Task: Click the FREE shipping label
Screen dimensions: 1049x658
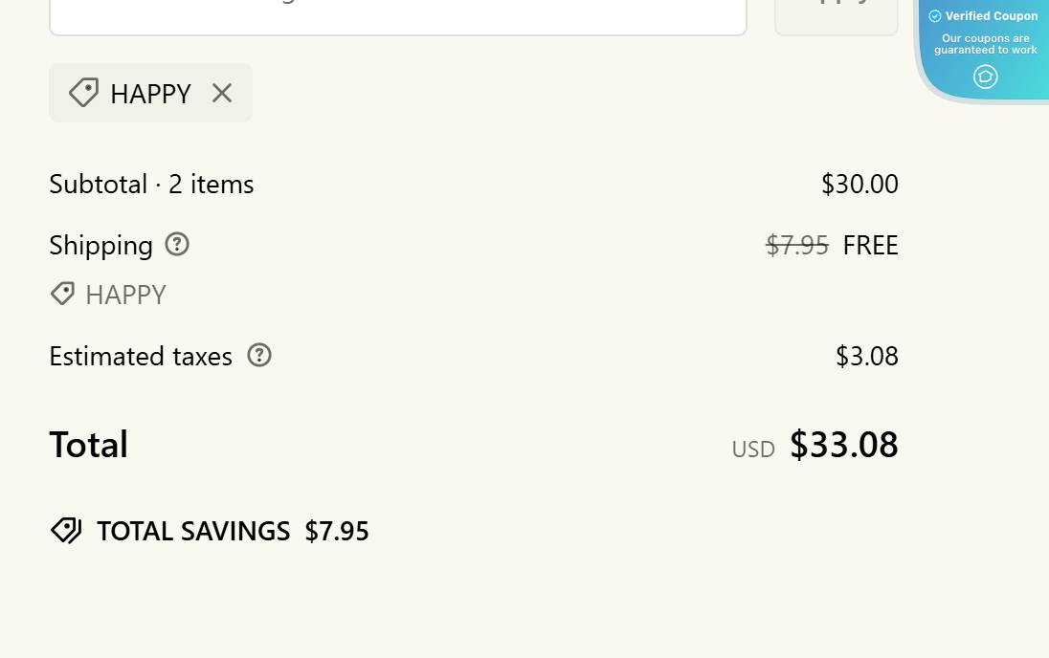Action: pyautogui.click(x=870, y=246)
